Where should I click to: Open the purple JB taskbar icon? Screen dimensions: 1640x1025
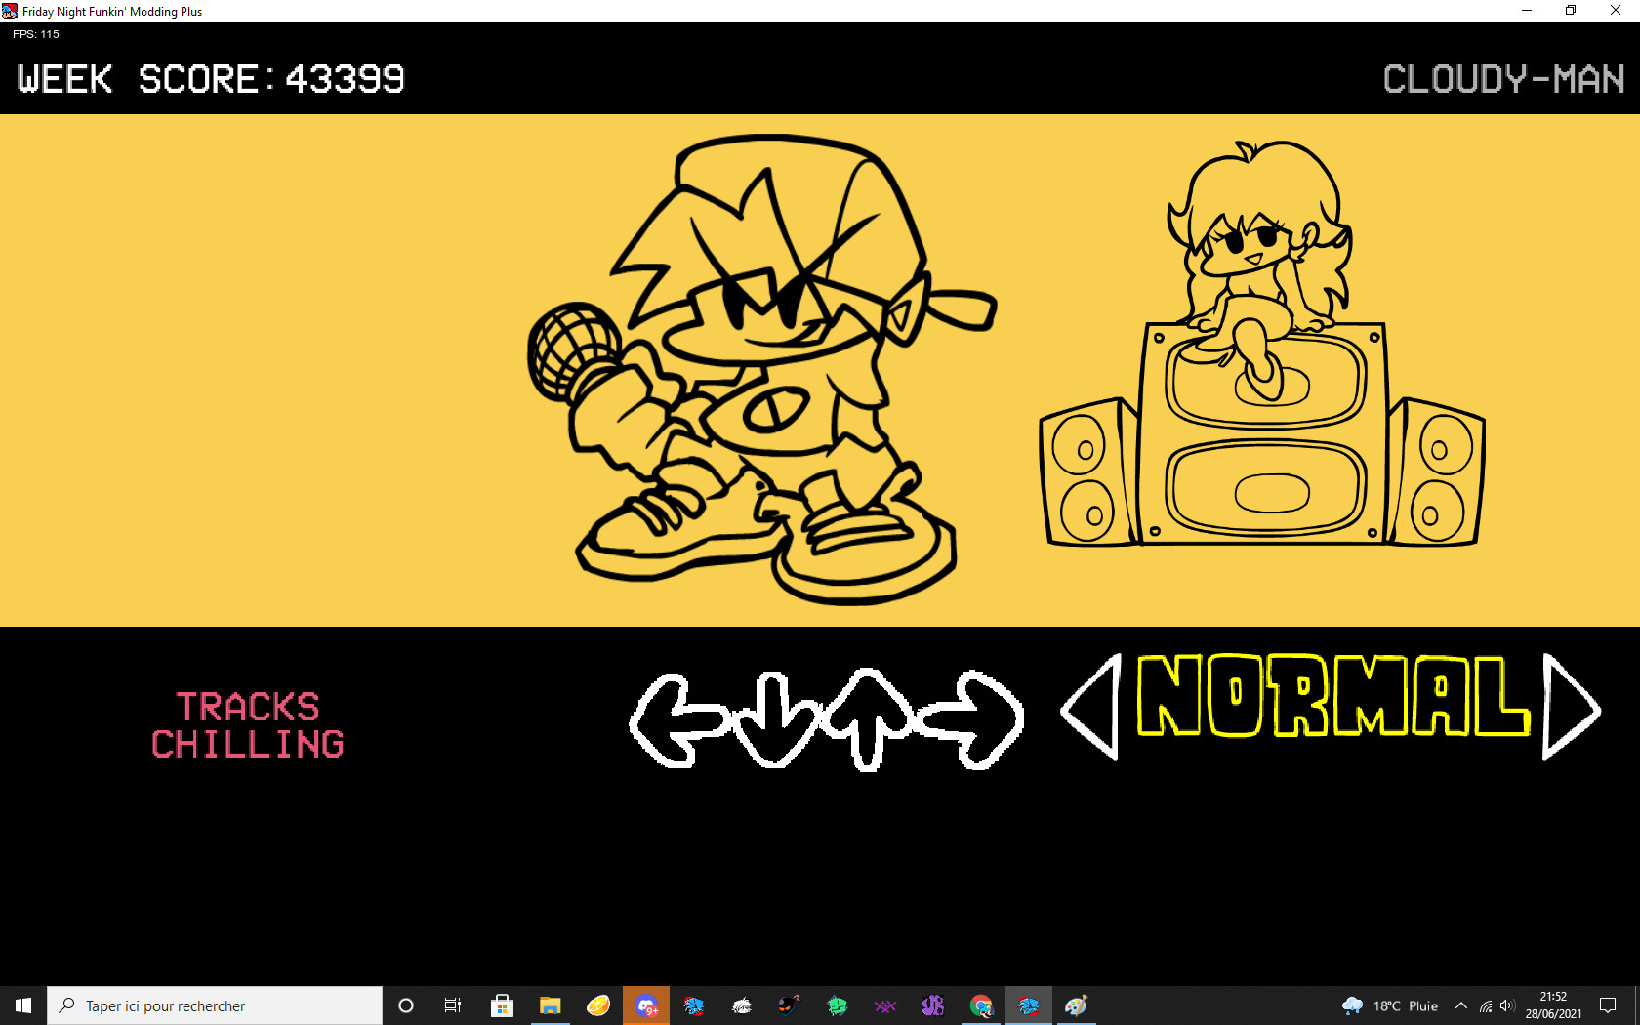(933, 1005)
